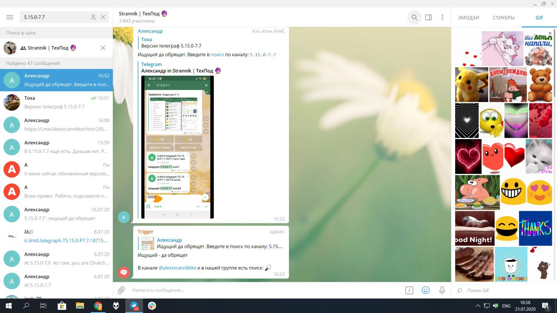Screen dimensions: 557x313
Task: Open search result from Тоха at 16:51
Action: [x=57, y=103]
